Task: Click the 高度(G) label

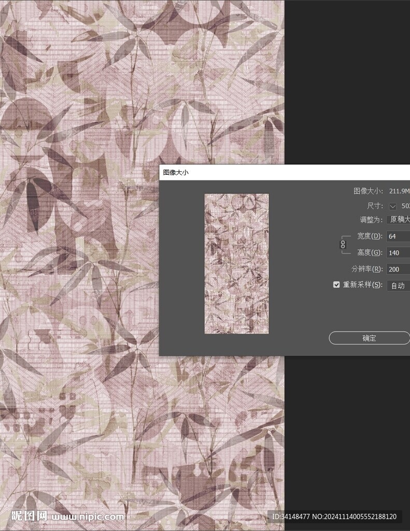Action: (x=370, y=253)
